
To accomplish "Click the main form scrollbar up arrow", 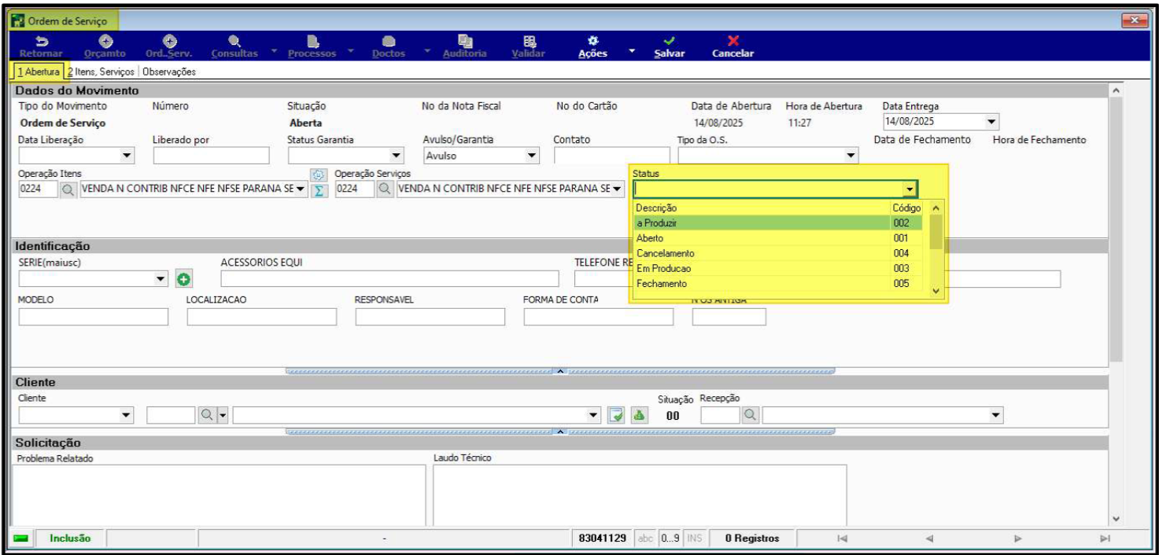I will 1116,90.
